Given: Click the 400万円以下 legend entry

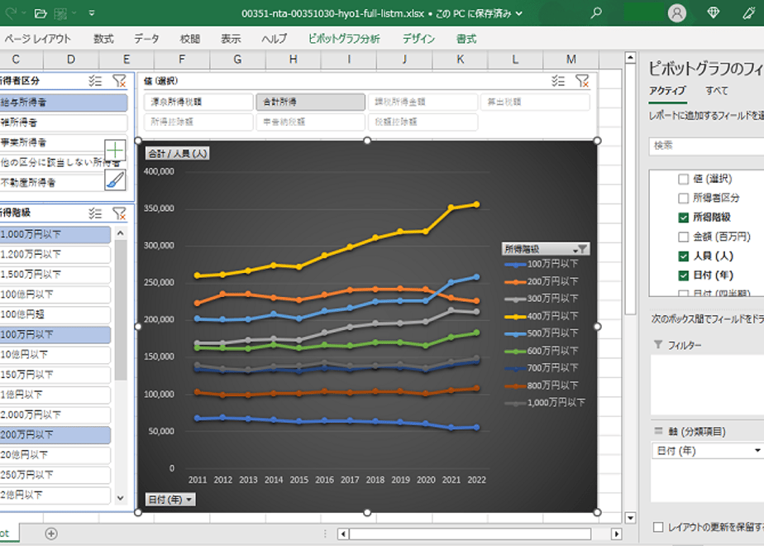Looking at the screenshot, I should click(542, 316).
